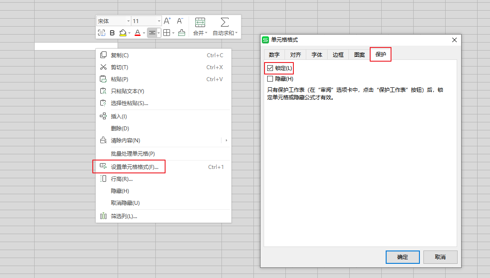Click the Ctrl+C shortcut text
The image size is (490, 278).
tap(215, 55)
